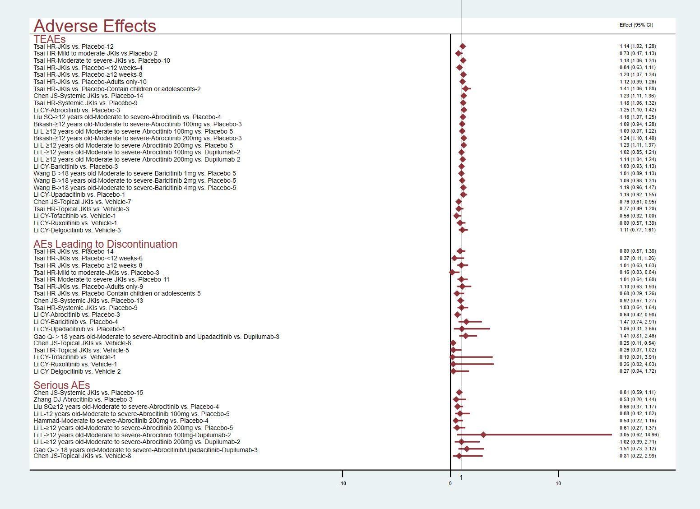The image size is (700, 509).
Task: Click Bikash Abrocitinib 100mg vs. Placebo-3 row
Action: pos(138,124)
